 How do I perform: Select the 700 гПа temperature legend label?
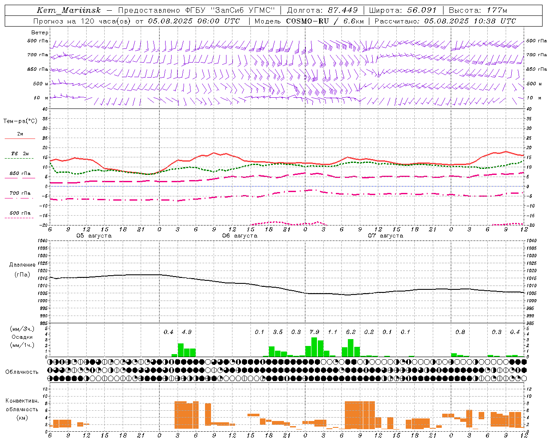tap(20, 193)
